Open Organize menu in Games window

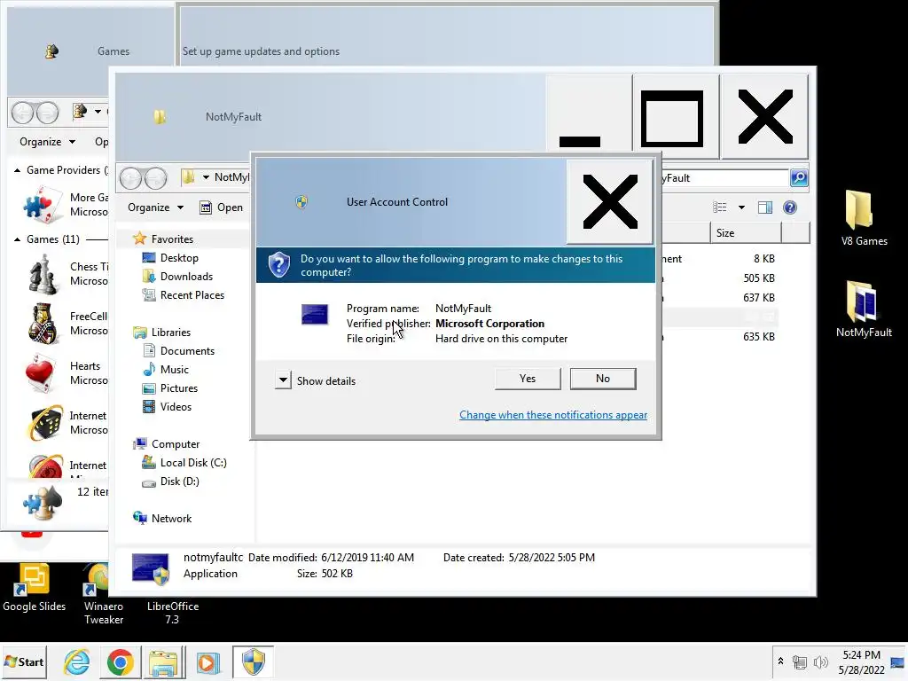pyautogui.click(x=47, y=142)
